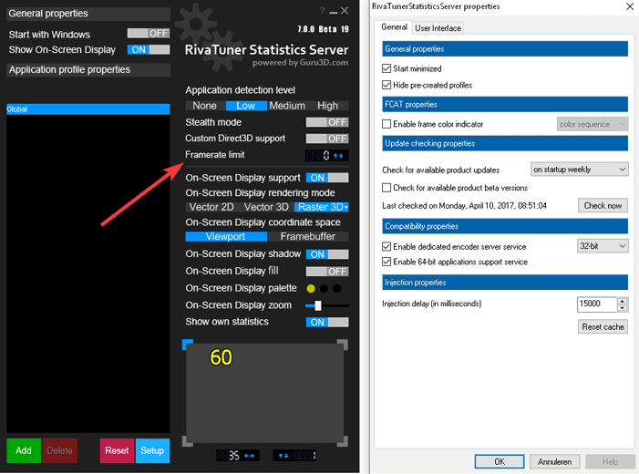Switch to the General tab

(394, 27)
